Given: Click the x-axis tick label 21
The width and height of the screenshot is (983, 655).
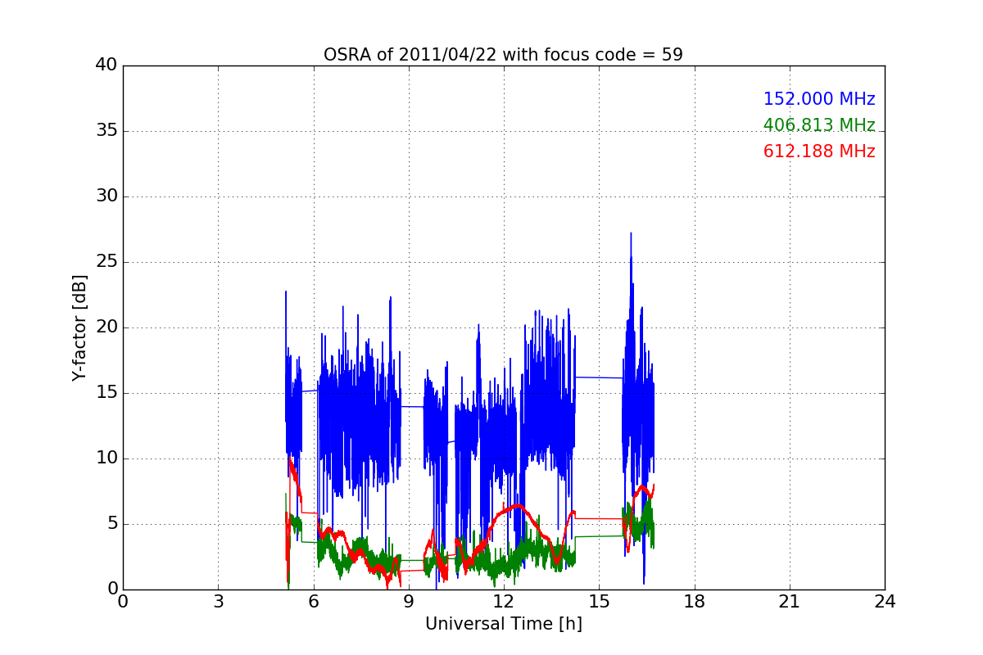Looking at the screenshot, I should pos(790,601).
